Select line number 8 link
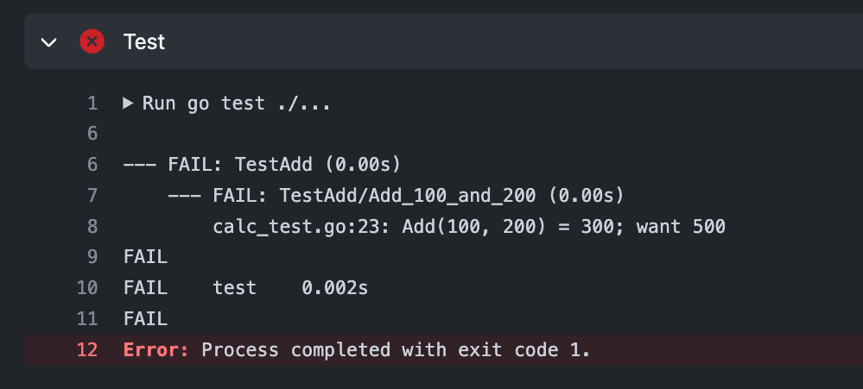This screenshot has width=863, height=389. [92, 226]
